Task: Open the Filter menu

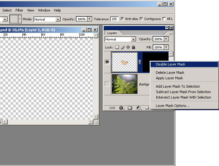Action: [19, 10]
